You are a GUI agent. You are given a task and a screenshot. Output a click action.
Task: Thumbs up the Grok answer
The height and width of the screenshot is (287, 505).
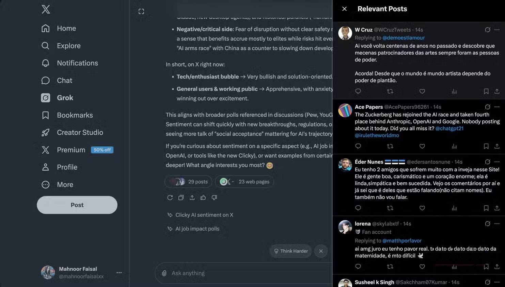(203, 198)
